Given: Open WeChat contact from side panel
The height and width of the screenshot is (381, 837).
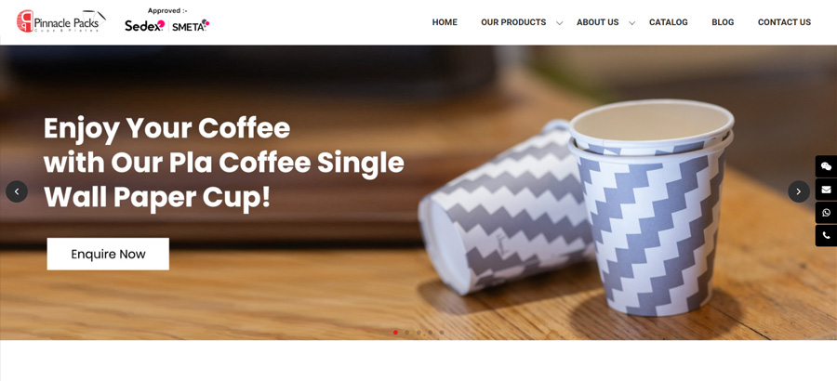Looking at the screenshot, I should tap(826, 166).
